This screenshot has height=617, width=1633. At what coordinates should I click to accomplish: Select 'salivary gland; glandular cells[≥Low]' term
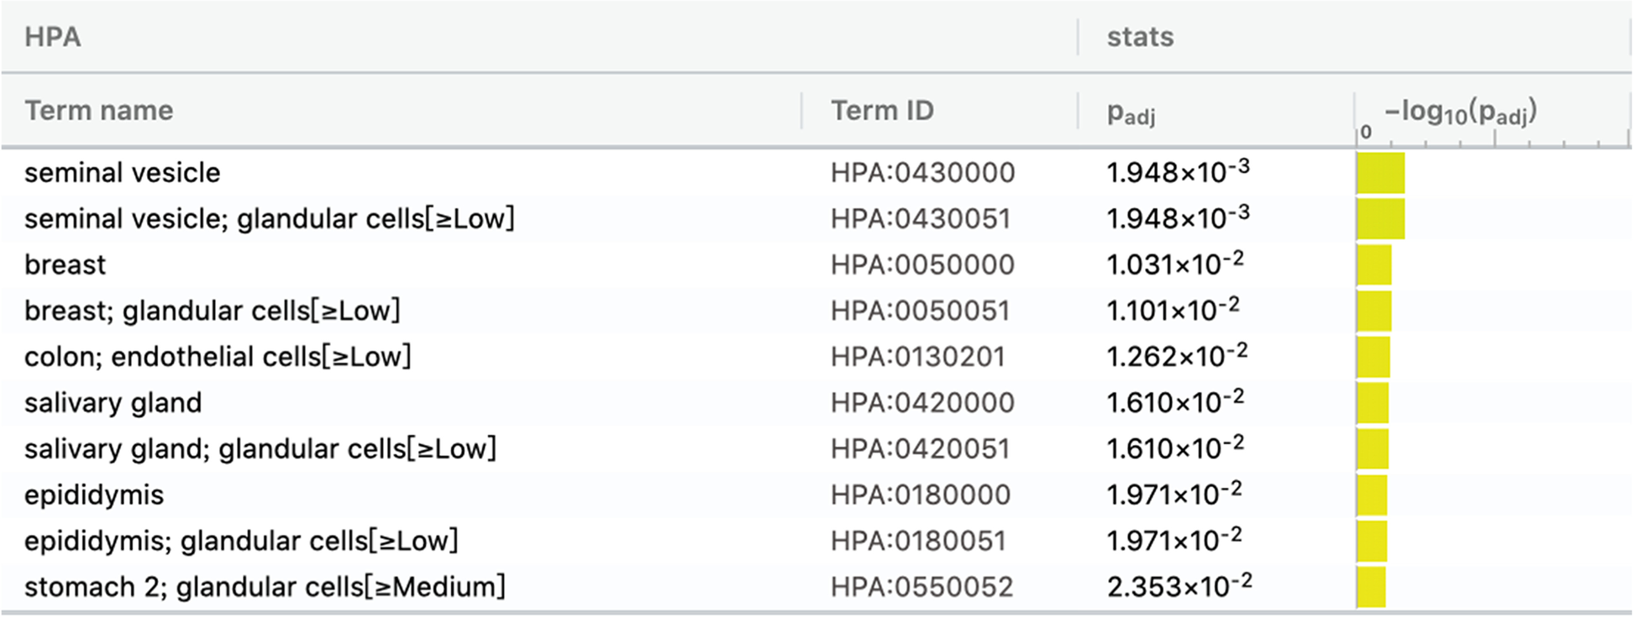pyautogui.click(x=260, y=449)
